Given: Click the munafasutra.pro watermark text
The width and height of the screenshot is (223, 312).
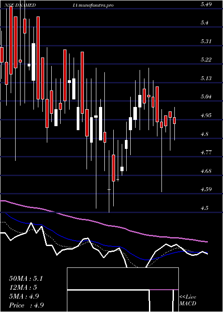Looking at the screenshot, I should (96, 5).
